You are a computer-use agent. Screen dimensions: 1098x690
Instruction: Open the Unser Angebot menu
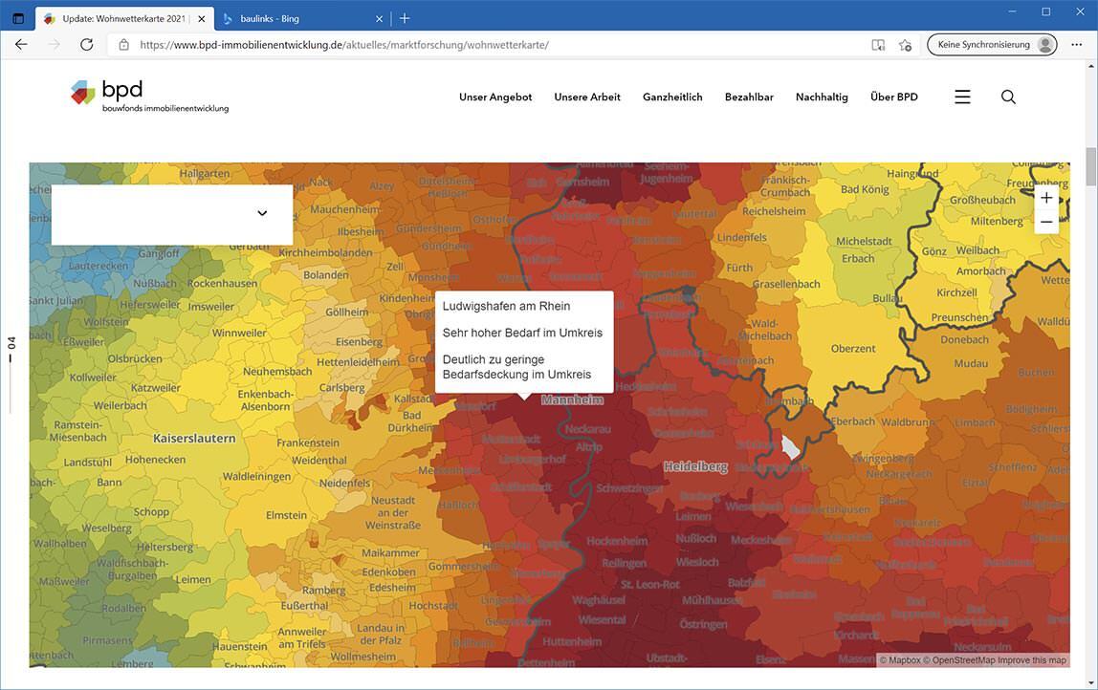click(495, 97)
